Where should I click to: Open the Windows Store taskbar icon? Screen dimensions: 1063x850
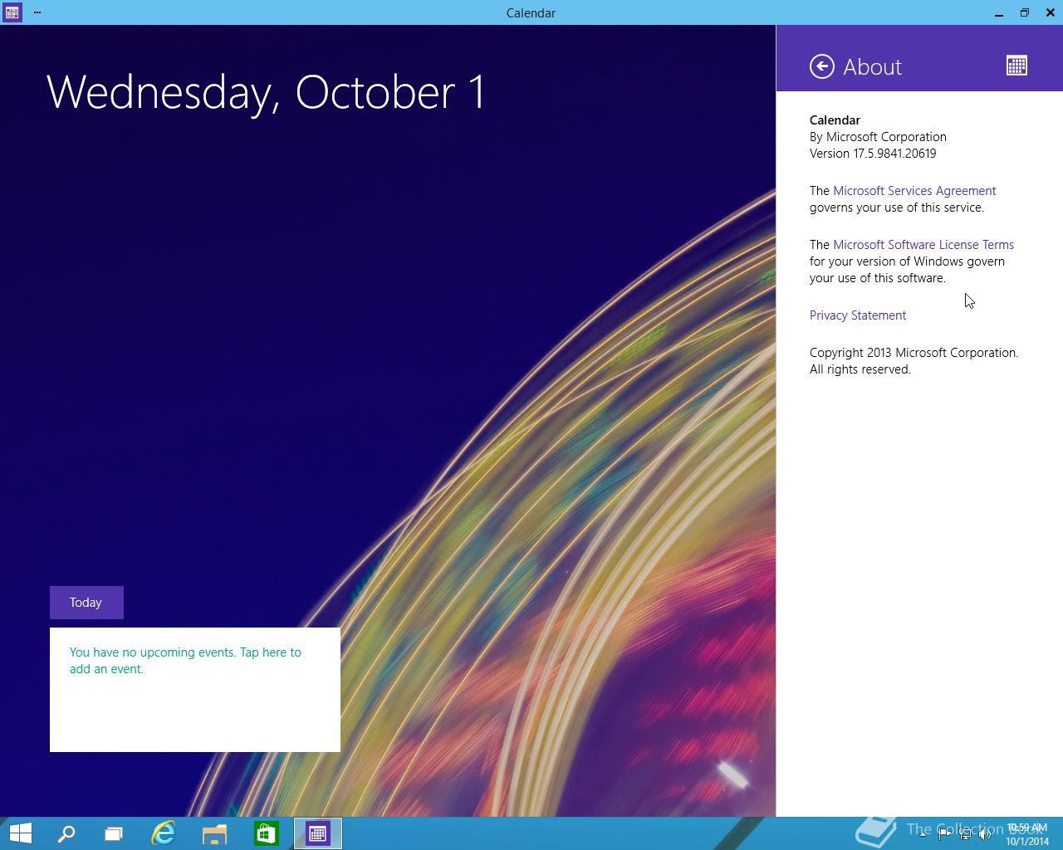(x=267, y=833)
